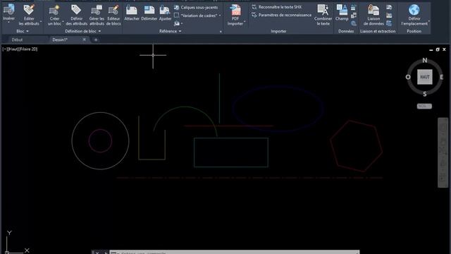Image resolution: width=451 pixels, height=254 pixels.
Task: Click HAUT face on ViewCube
Action: [x=425, y=77]
